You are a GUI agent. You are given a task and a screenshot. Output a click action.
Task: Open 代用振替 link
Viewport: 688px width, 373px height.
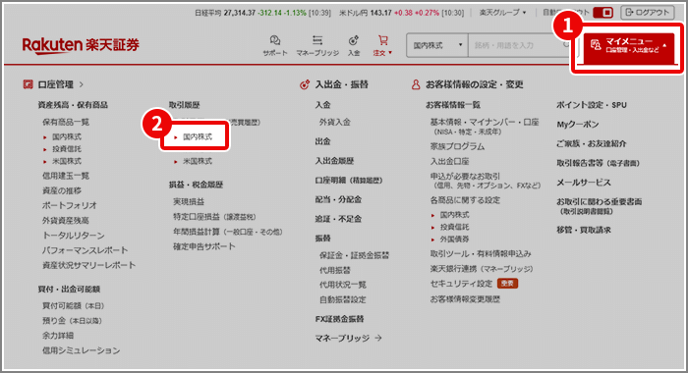(335, 270)
